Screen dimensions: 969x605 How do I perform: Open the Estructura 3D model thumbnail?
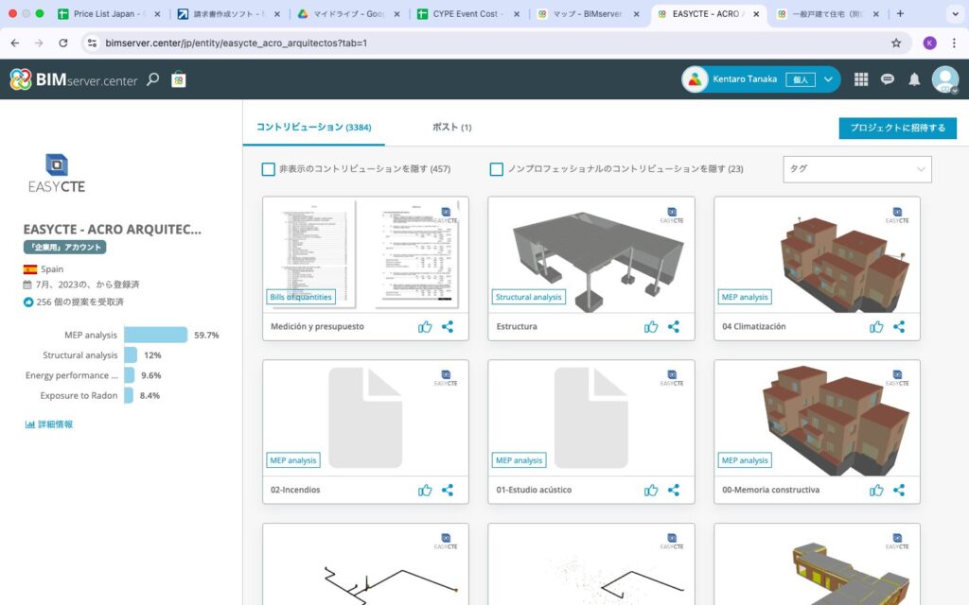[x=591, y=255]
